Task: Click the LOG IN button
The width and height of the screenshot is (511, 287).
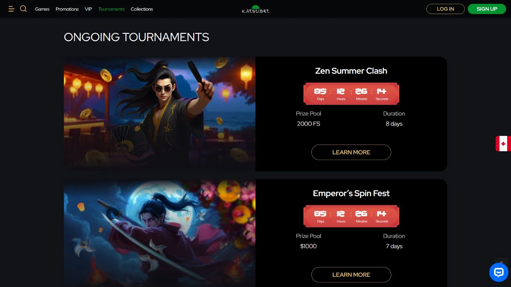Action: coord(445,9)
